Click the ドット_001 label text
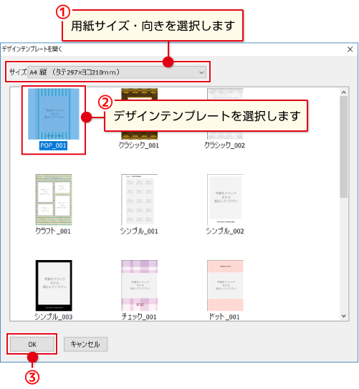 click(x=224, y=317)
